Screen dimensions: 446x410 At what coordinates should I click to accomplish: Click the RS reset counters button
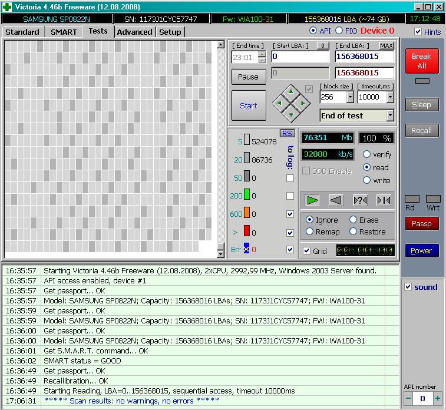(x=288, y=133)
